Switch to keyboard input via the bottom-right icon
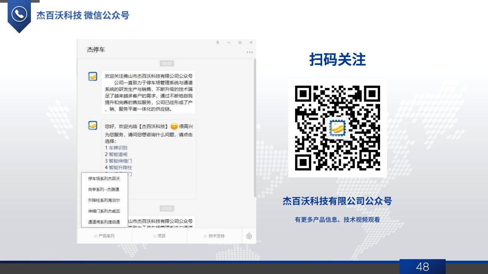488x274 pixels. click(249, 236)
